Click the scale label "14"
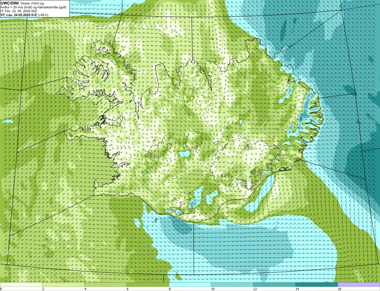The image size is (380, 291). (297, 289)
